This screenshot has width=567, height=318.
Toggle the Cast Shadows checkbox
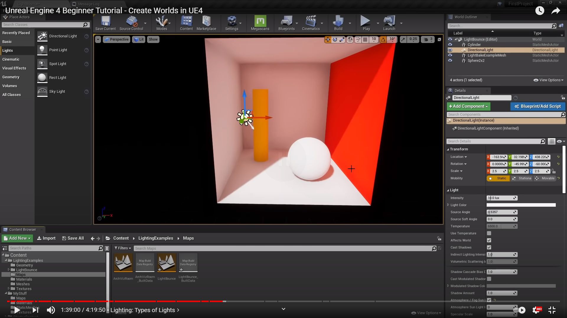click(489, 247)
